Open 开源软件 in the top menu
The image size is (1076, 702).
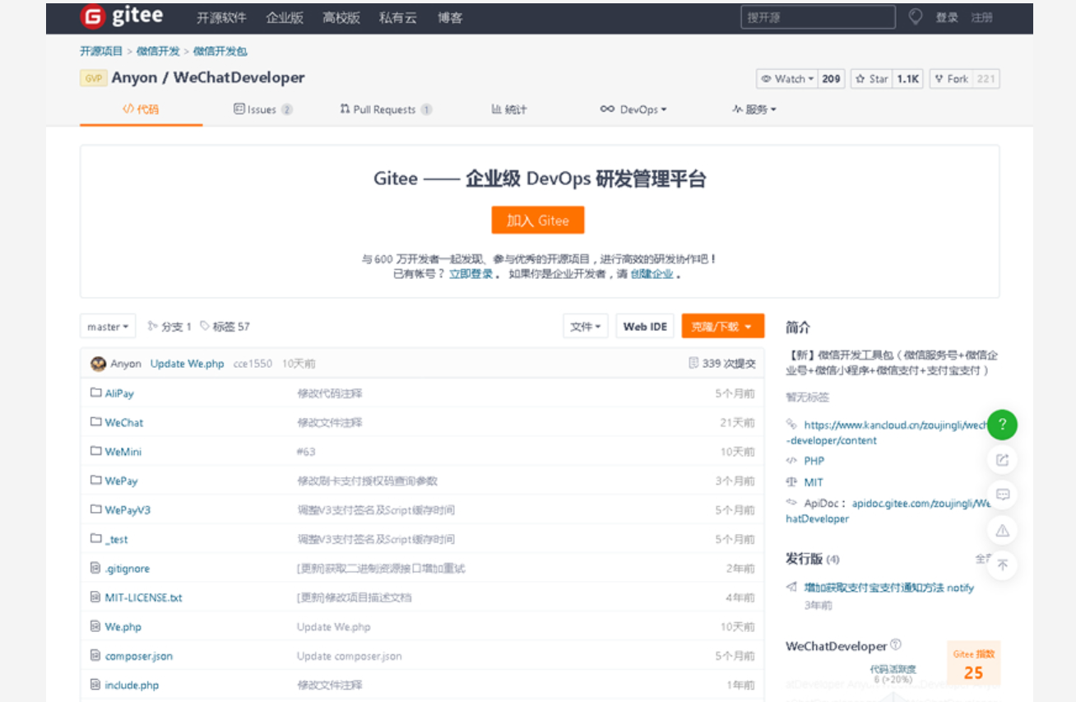[221, 17]
